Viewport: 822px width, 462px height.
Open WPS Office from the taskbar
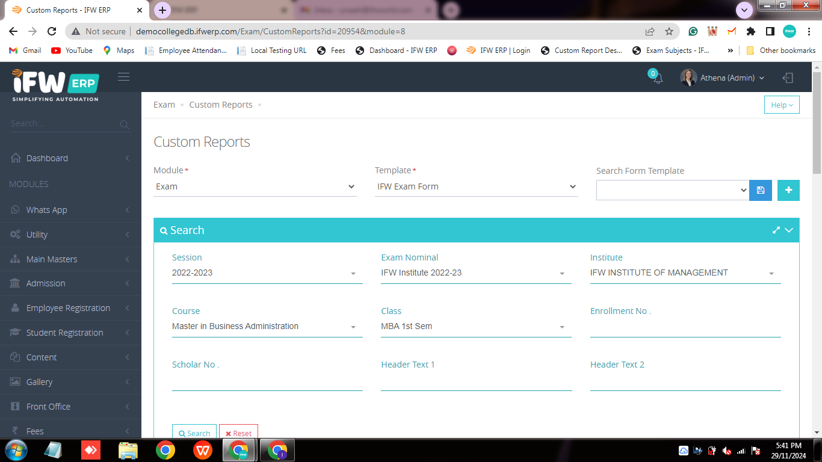[x=203, y=450]
